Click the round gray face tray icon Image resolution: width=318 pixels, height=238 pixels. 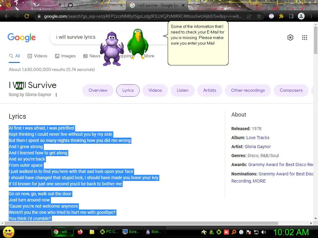pyautogui.click(x=241, y=232)
